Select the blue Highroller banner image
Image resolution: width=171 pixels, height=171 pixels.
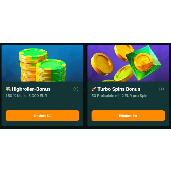click(x=42, y=63)
